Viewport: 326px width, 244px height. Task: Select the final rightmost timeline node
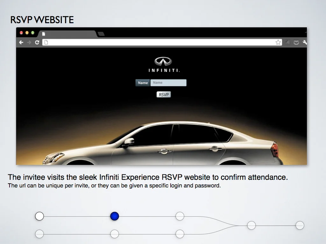[300, 225]
